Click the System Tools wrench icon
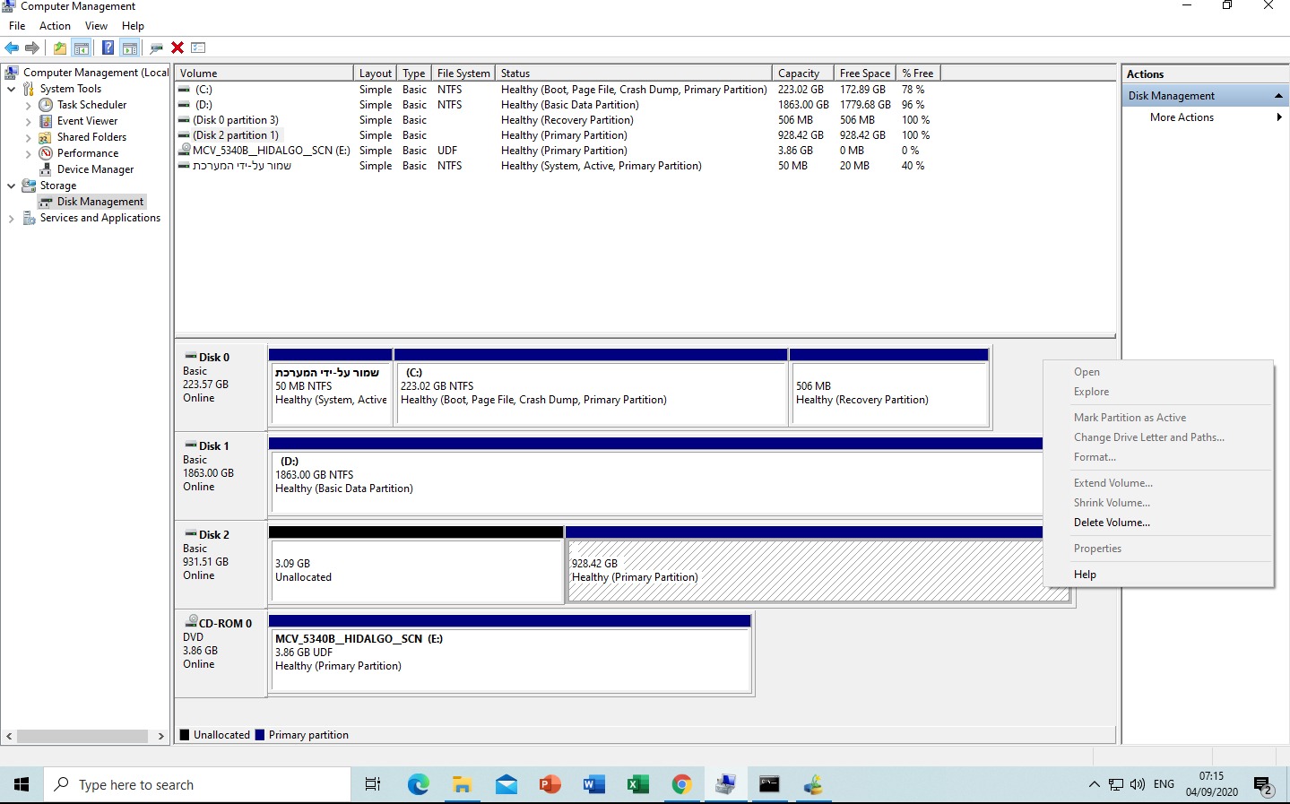Image resolution: width=1290 pixels, height=804 pixels. [x=29, y=89]
